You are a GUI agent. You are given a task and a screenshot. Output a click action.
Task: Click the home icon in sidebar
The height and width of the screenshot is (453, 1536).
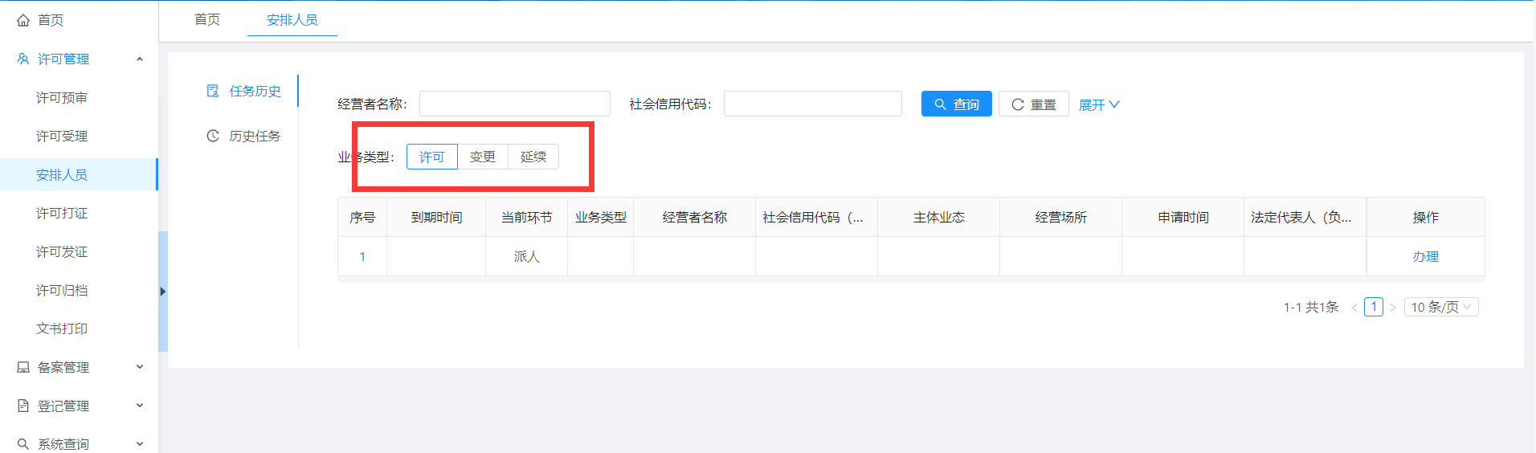[23, 20]
